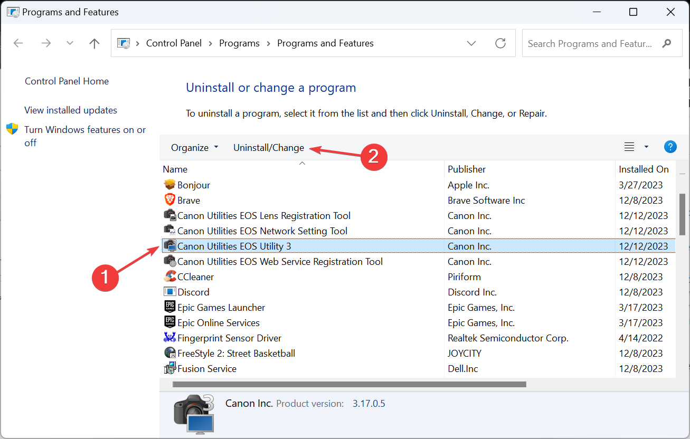Click the refresh button in address bar
The height and width of the screenshot is (439, 690).
click(x=500, y=43)
